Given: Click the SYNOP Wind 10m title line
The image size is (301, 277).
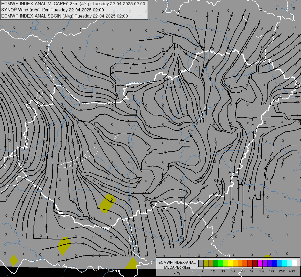Looking at the screenshot, I should pos(52,10).
